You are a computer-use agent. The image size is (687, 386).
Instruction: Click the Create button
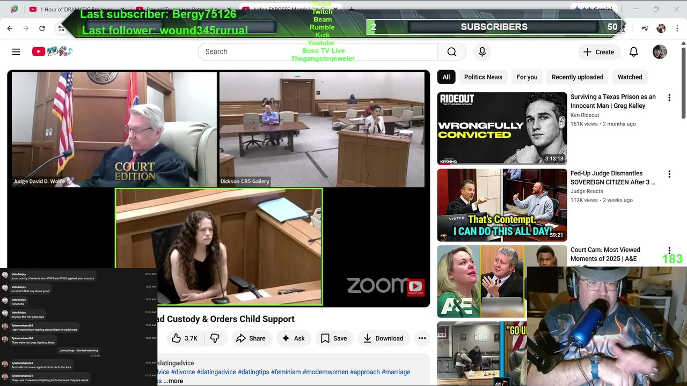point(598,52)
